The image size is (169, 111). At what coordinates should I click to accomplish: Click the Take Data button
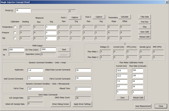[145, 17]
